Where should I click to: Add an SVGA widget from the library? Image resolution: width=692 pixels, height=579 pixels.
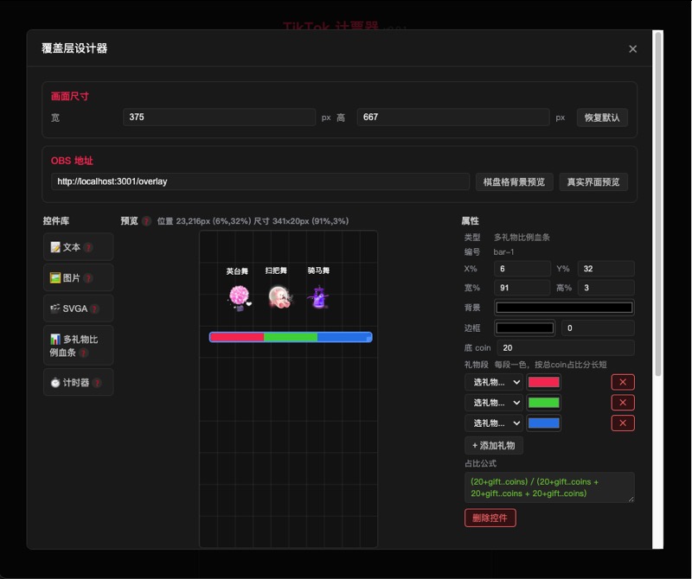[78, 309]
